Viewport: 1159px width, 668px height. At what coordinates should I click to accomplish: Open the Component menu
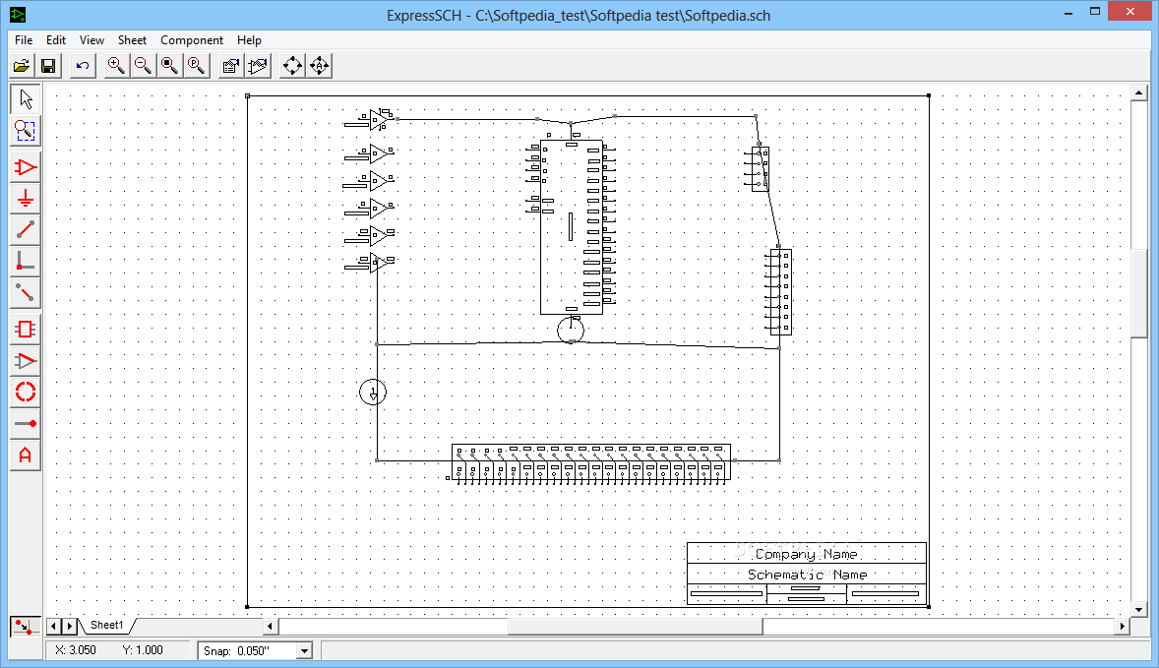(192, 40)
